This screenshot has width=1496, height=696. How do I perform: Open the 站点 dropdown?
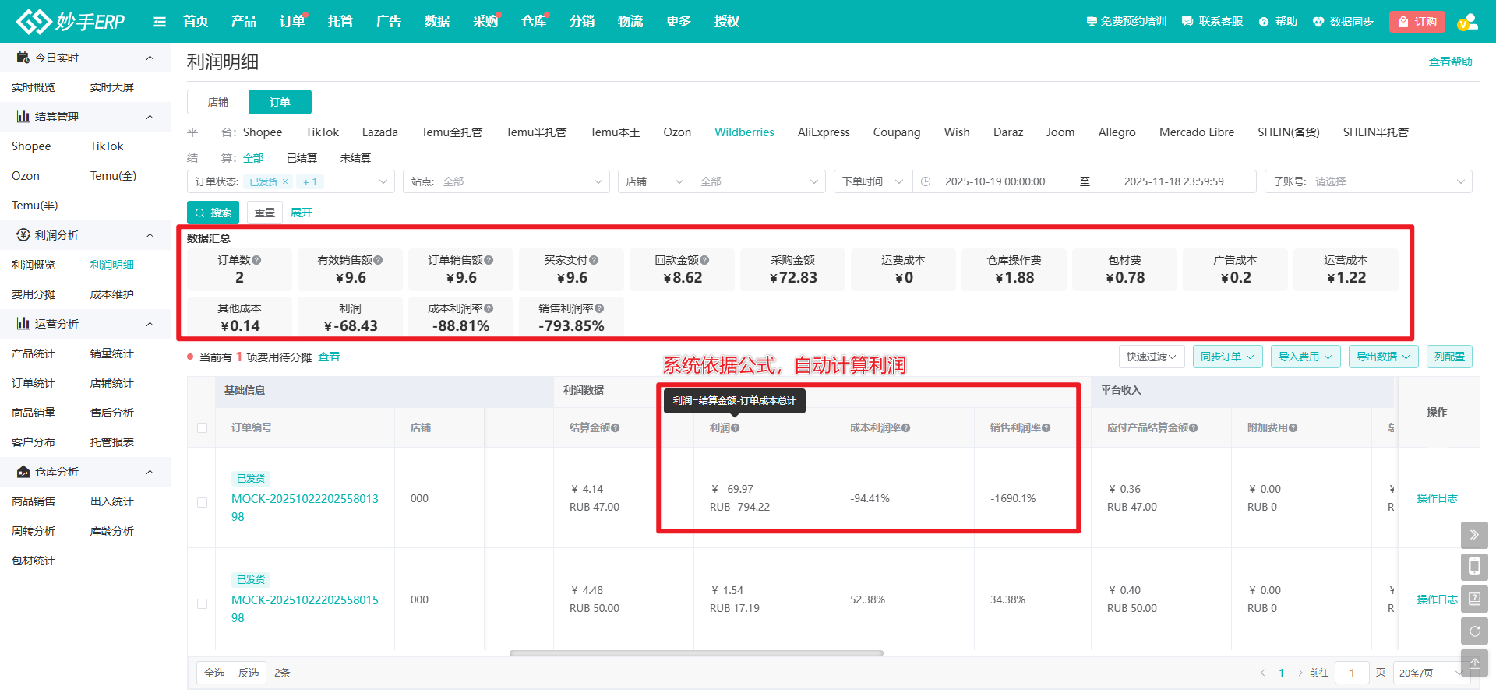tap(505, 181)
